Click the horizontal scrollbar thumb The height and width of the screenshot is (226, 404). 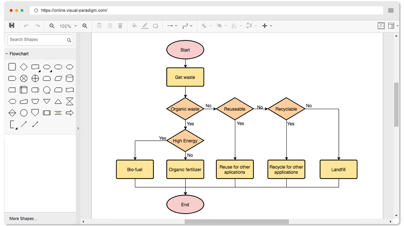click(x=236, y=221)
